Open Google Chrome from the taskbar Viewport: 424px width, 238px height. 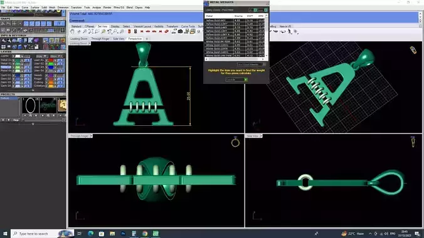click(x=145, y=234)
